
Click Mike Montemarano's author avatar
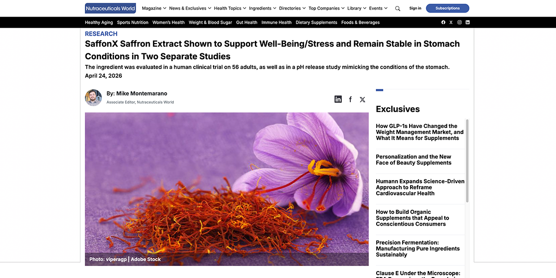pos(93,97)
